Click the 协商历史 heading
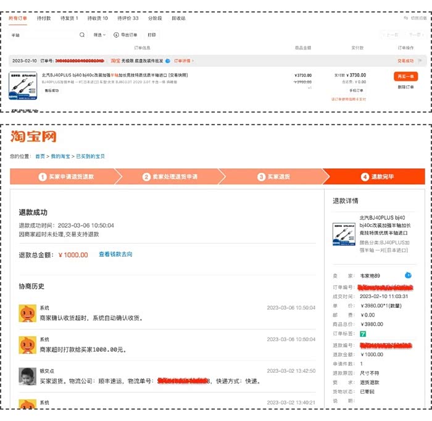Image resolution: width=432 pixels, height=421 pixels. (x=31, y=286)
